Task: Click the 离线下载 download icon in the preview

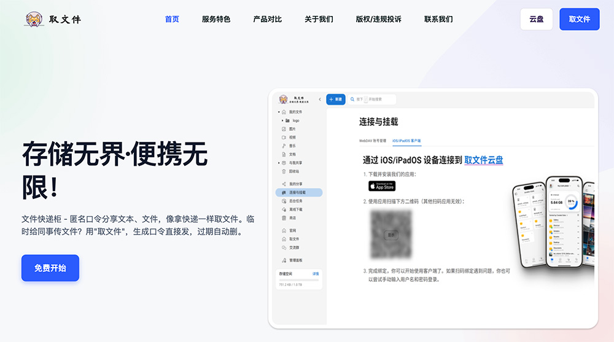Action: [284, 209]
